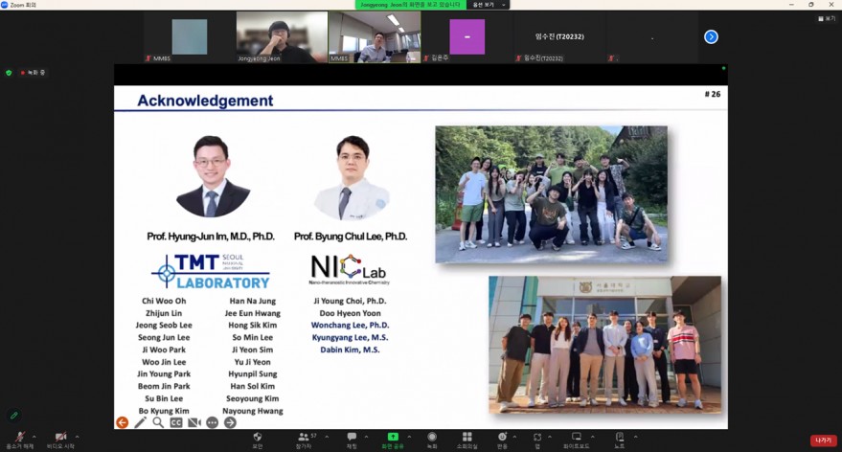The image size is (842, 452).
Task: Unmute the microphone in Zoom toolbar
Action: (20, 437)
